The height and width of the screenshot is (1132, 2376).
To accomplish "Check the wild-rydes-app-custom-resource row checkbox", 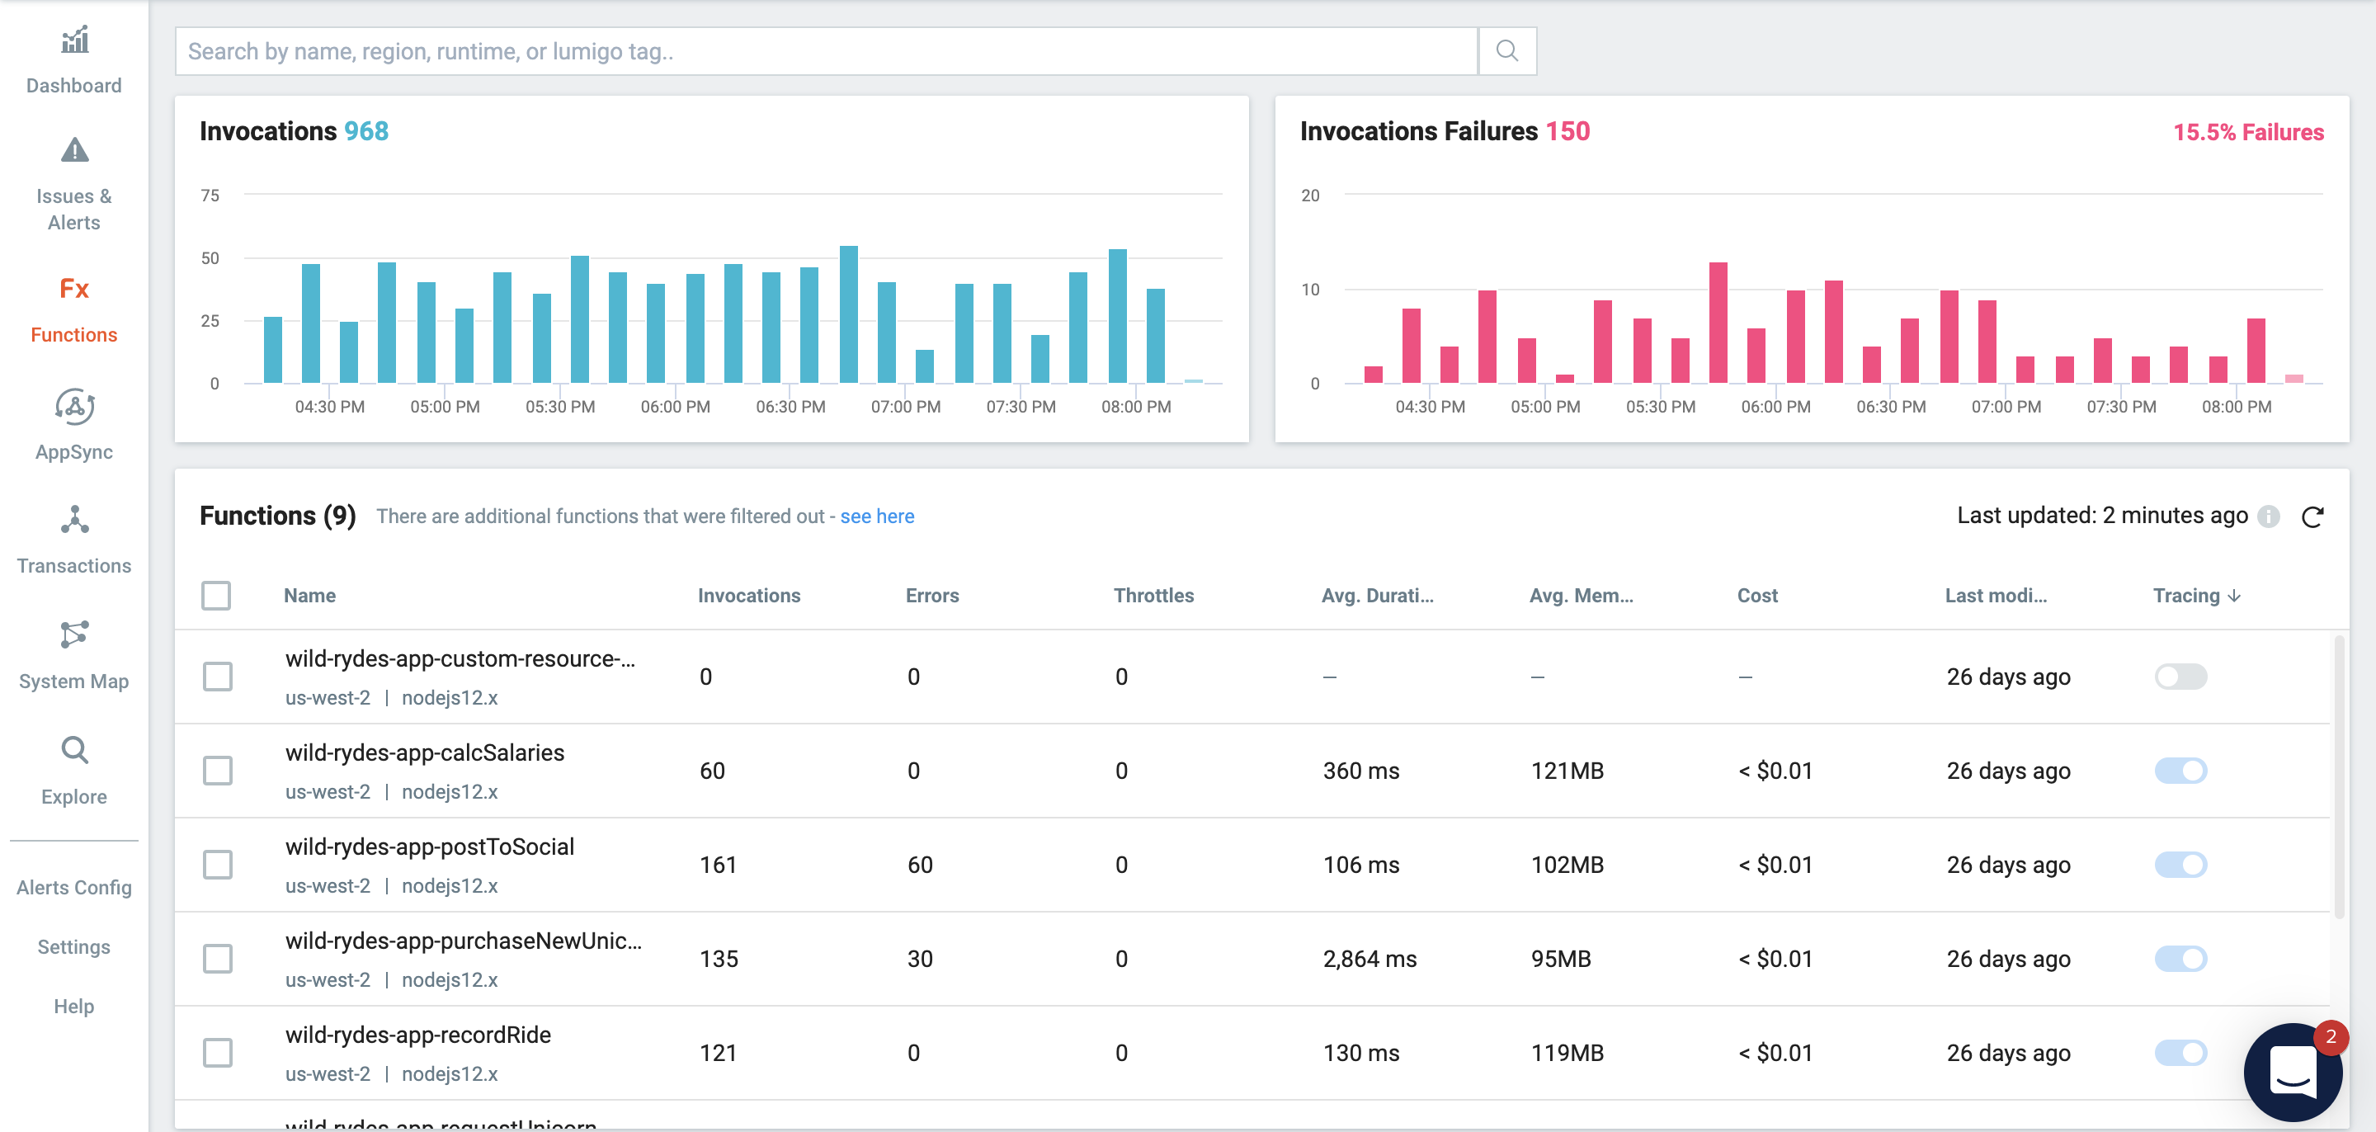I will [218, 677].
